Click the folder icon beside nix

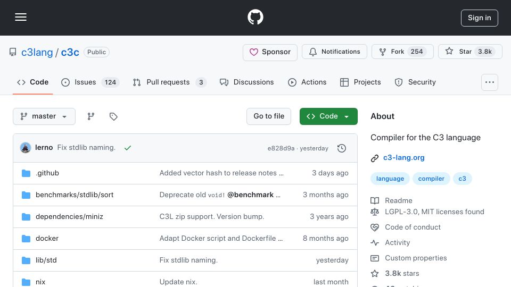26,282
